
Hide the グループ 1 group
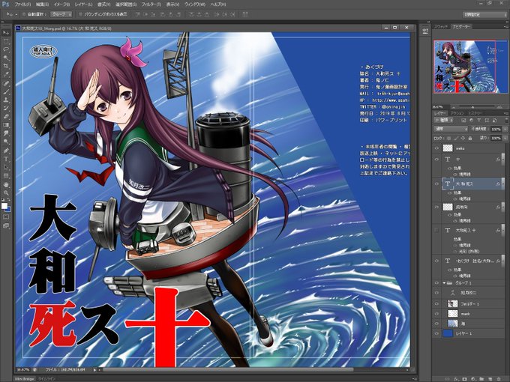click(x=436, y=283)
